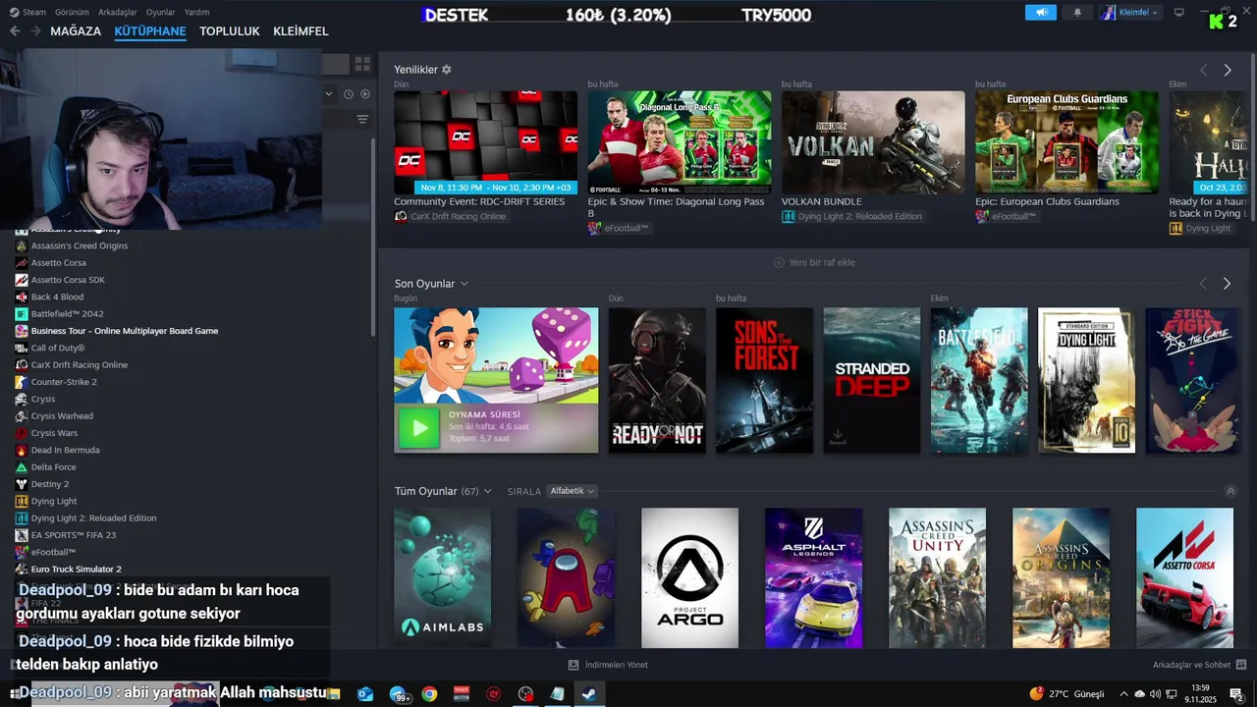The width and height of the screenshot is (1257, 707).
Task: Switch to the MAĞAZA tab
Action: [76, 31]
